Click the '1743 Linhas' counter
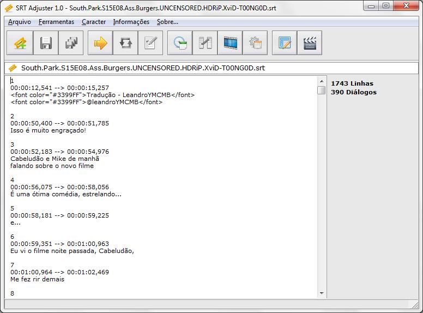This screenshot has height=313, width=423. click(352, 83)
